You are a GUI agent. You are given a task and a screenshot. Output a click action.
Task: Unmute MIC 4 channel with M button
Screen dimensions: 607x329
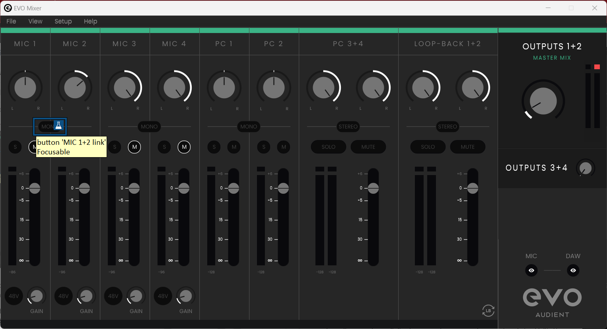click(x=184, y=147)
